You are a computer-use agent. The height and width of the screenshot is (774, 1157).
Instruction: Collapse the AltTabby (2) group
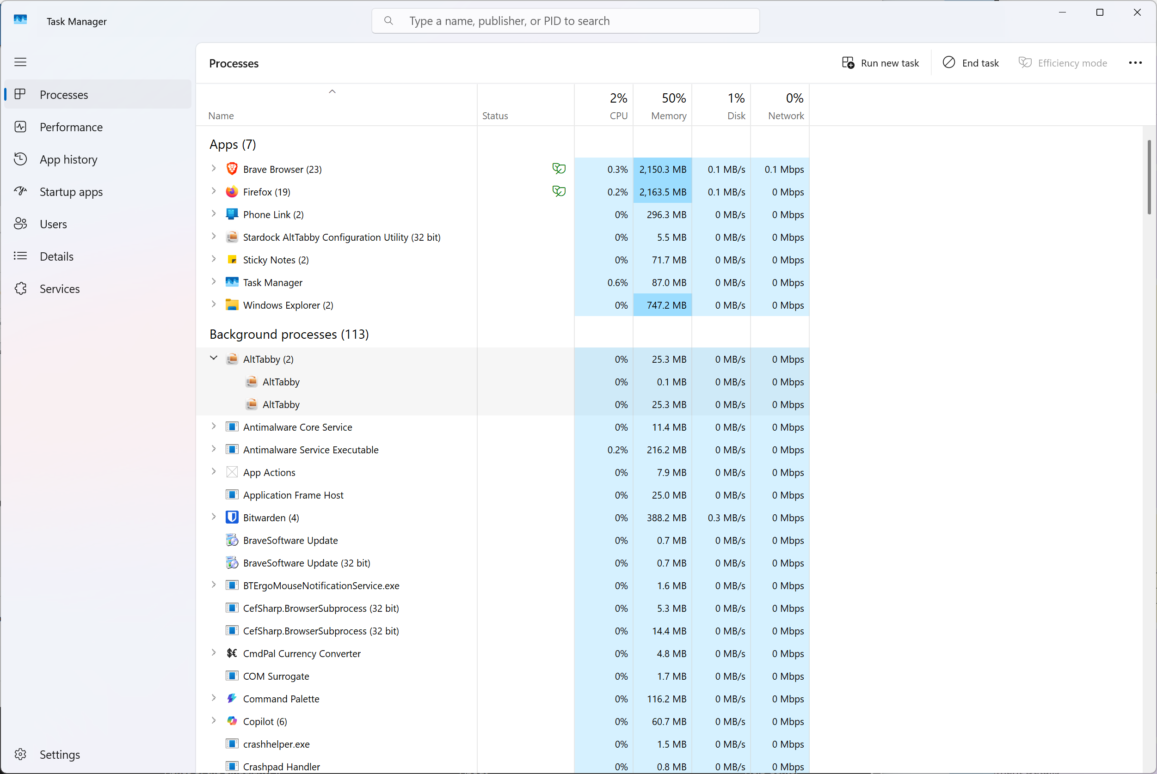coord(214,359)
